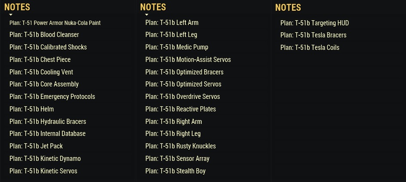This screenshot has height=182, width=406.
Task: Collapse the first NOTES category arrow
Action: click(x=11, y=15)
